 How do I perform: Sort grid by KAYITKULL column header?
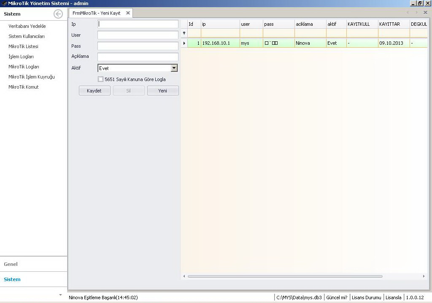click(362, 24)
